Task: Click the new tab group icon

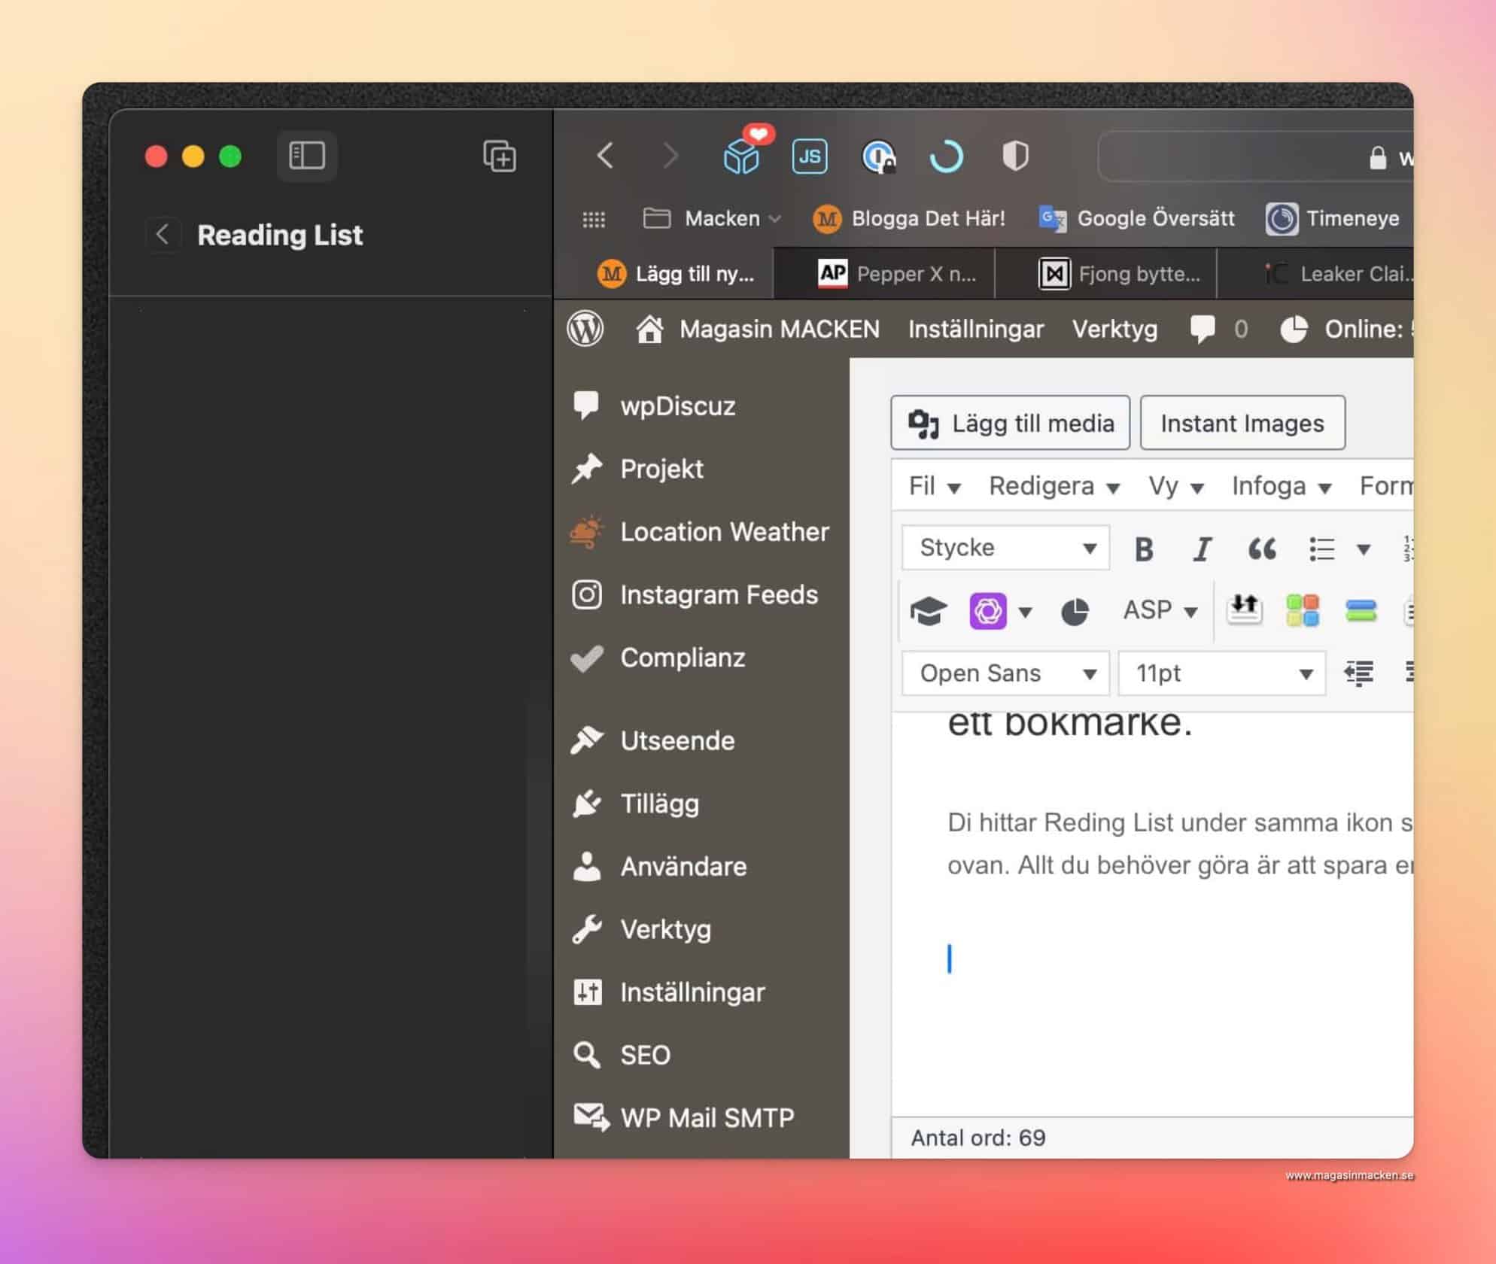Action: (499, 156)
